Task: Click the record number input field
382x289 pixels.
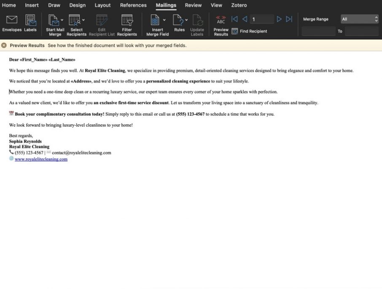Action: coord(262,19)
